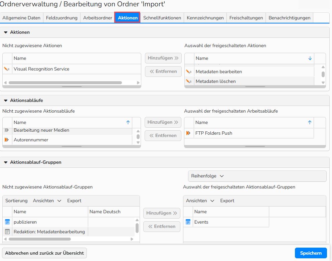The height and width of the screenshot is (261, 332).
Task: Collapse the Aktionen section
Action: [x=6, y=32]
